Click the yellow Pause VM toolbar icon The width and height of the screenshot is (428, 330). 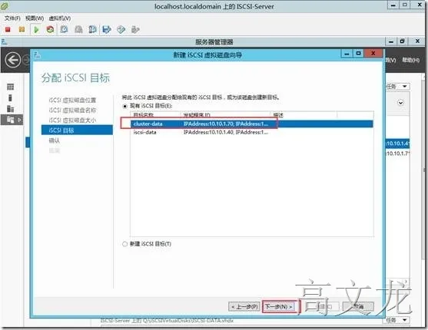(x=22, y=29)
